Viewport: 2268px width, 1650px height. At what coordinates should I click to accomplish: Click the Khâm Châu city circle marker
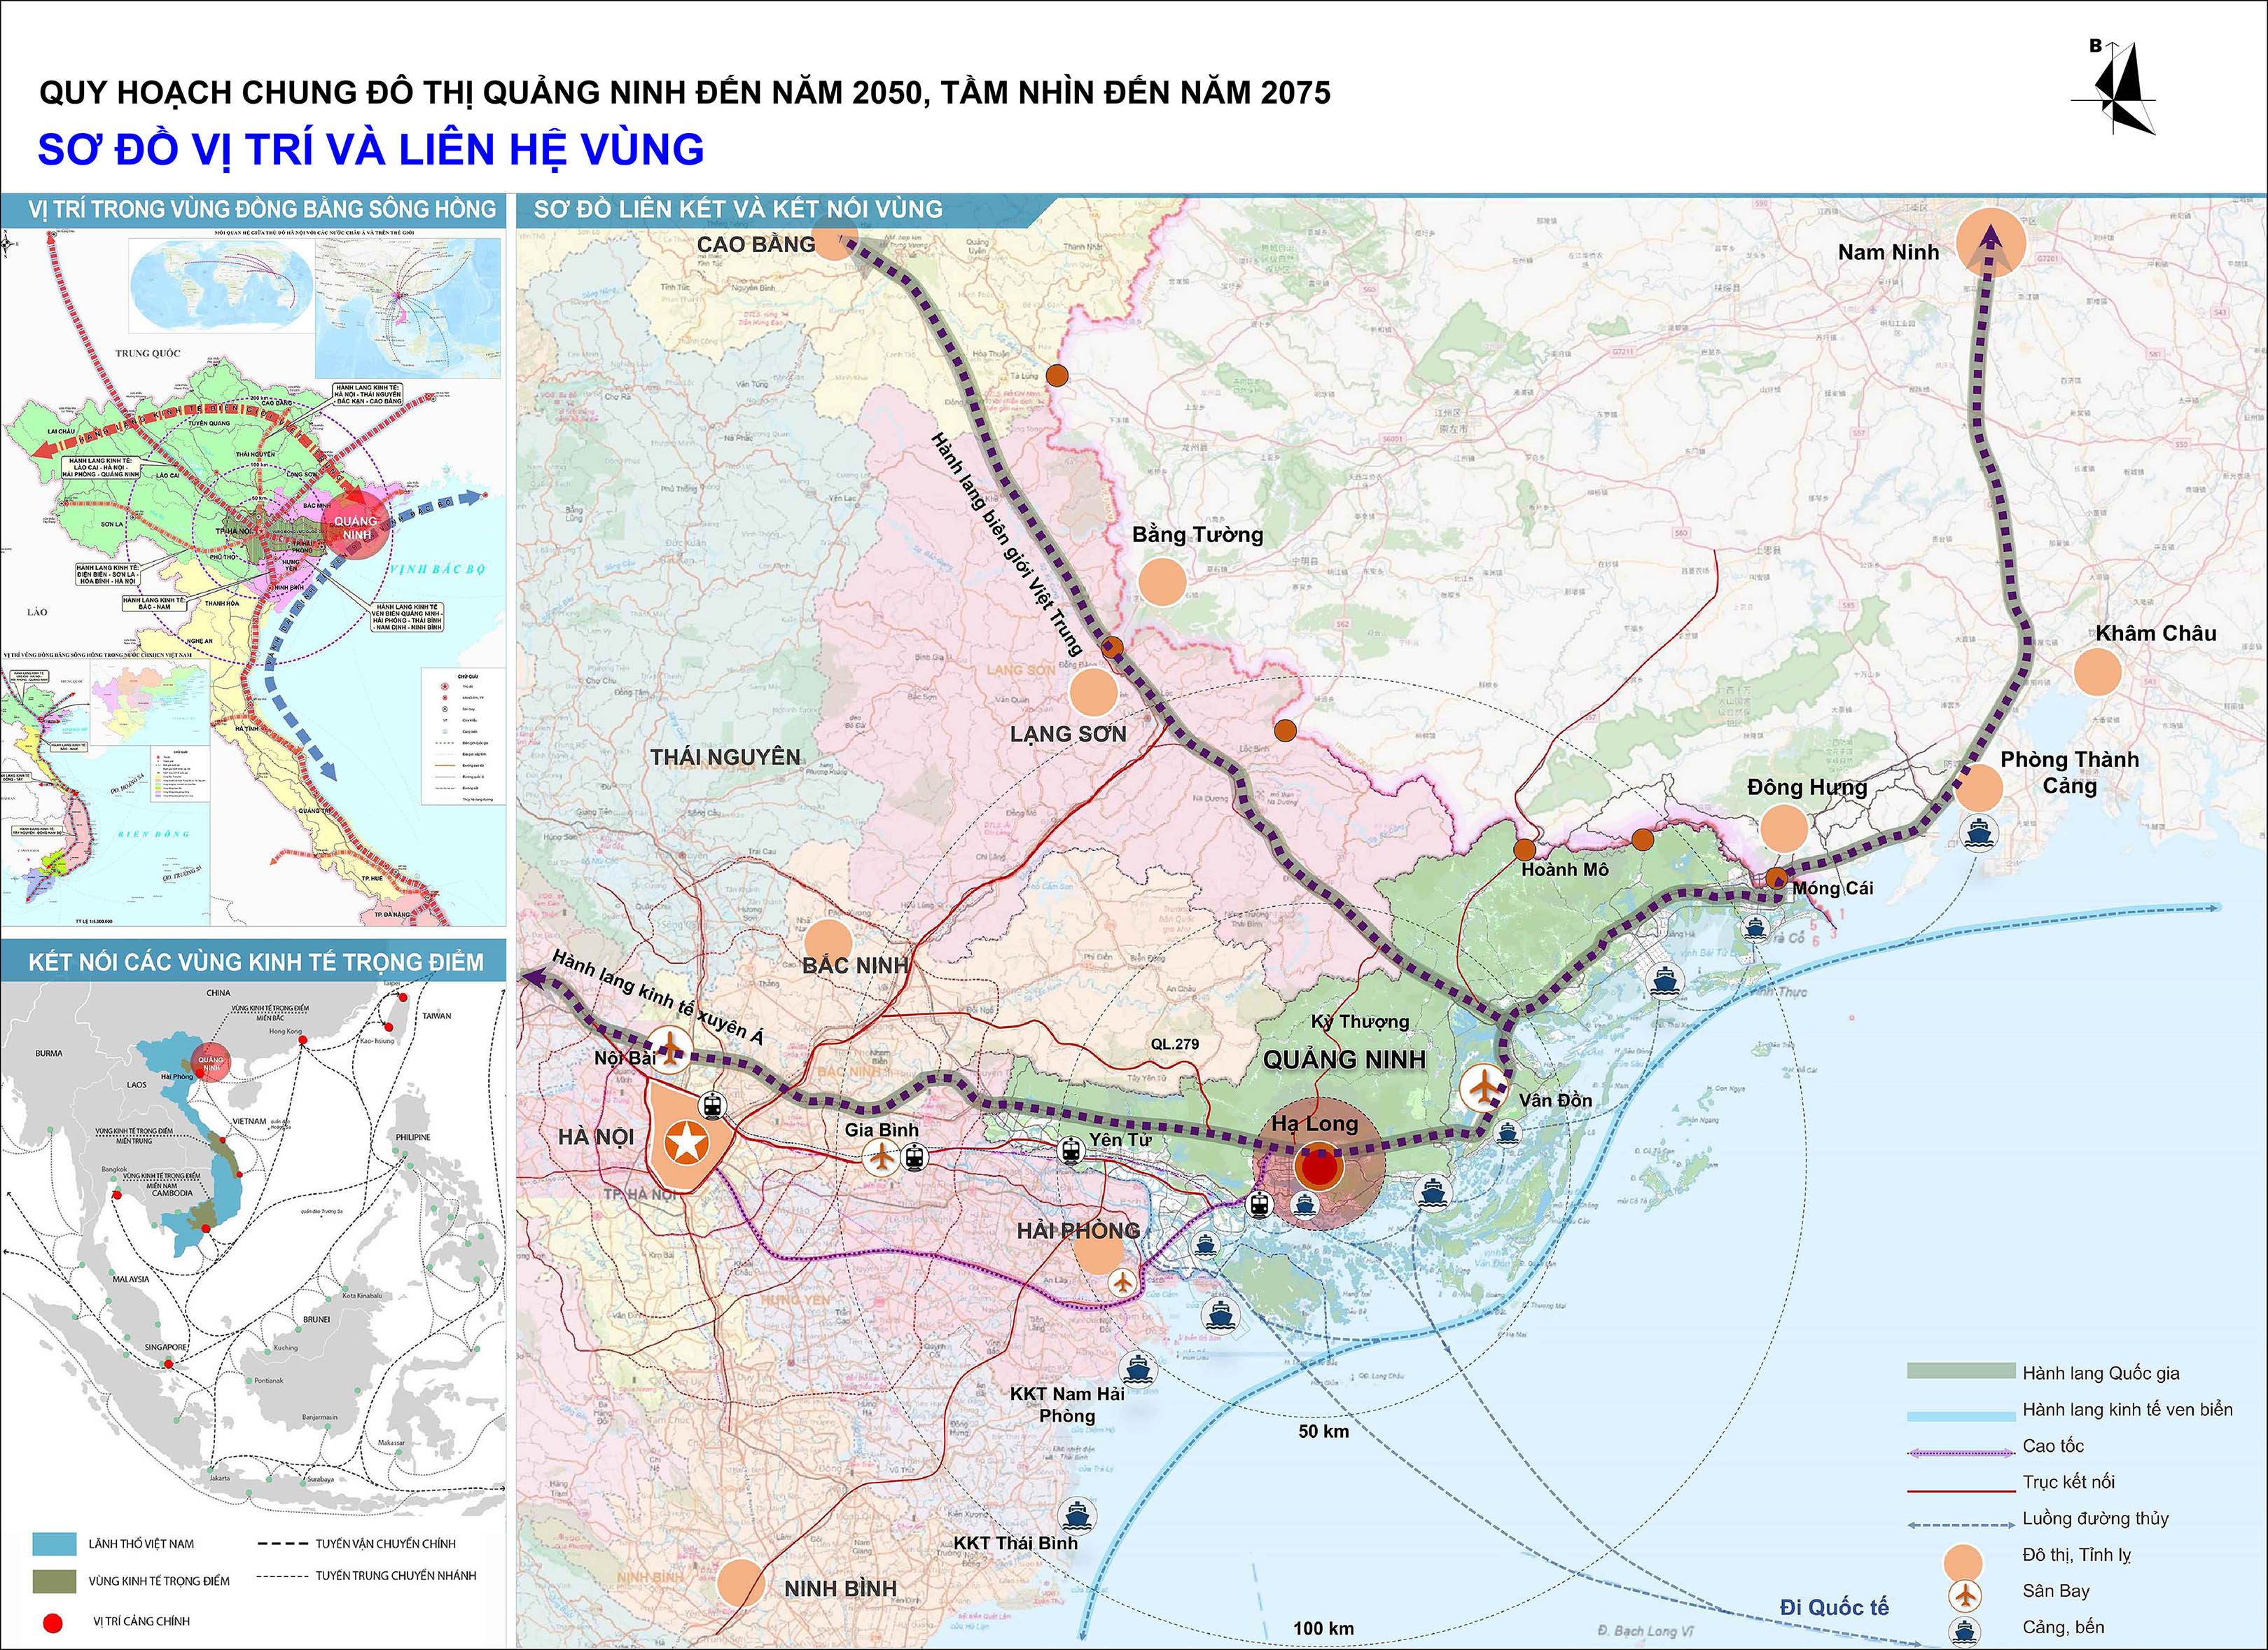(2098, 672)
